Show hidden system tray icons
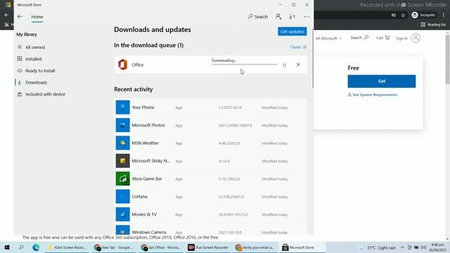 point(402,247)
